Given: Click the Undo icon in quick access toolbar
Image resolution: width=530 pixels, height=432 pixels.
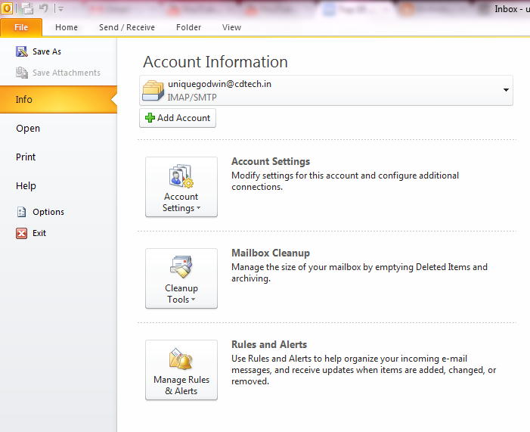Looking at the screenshot, I should [x=44, y=8].
